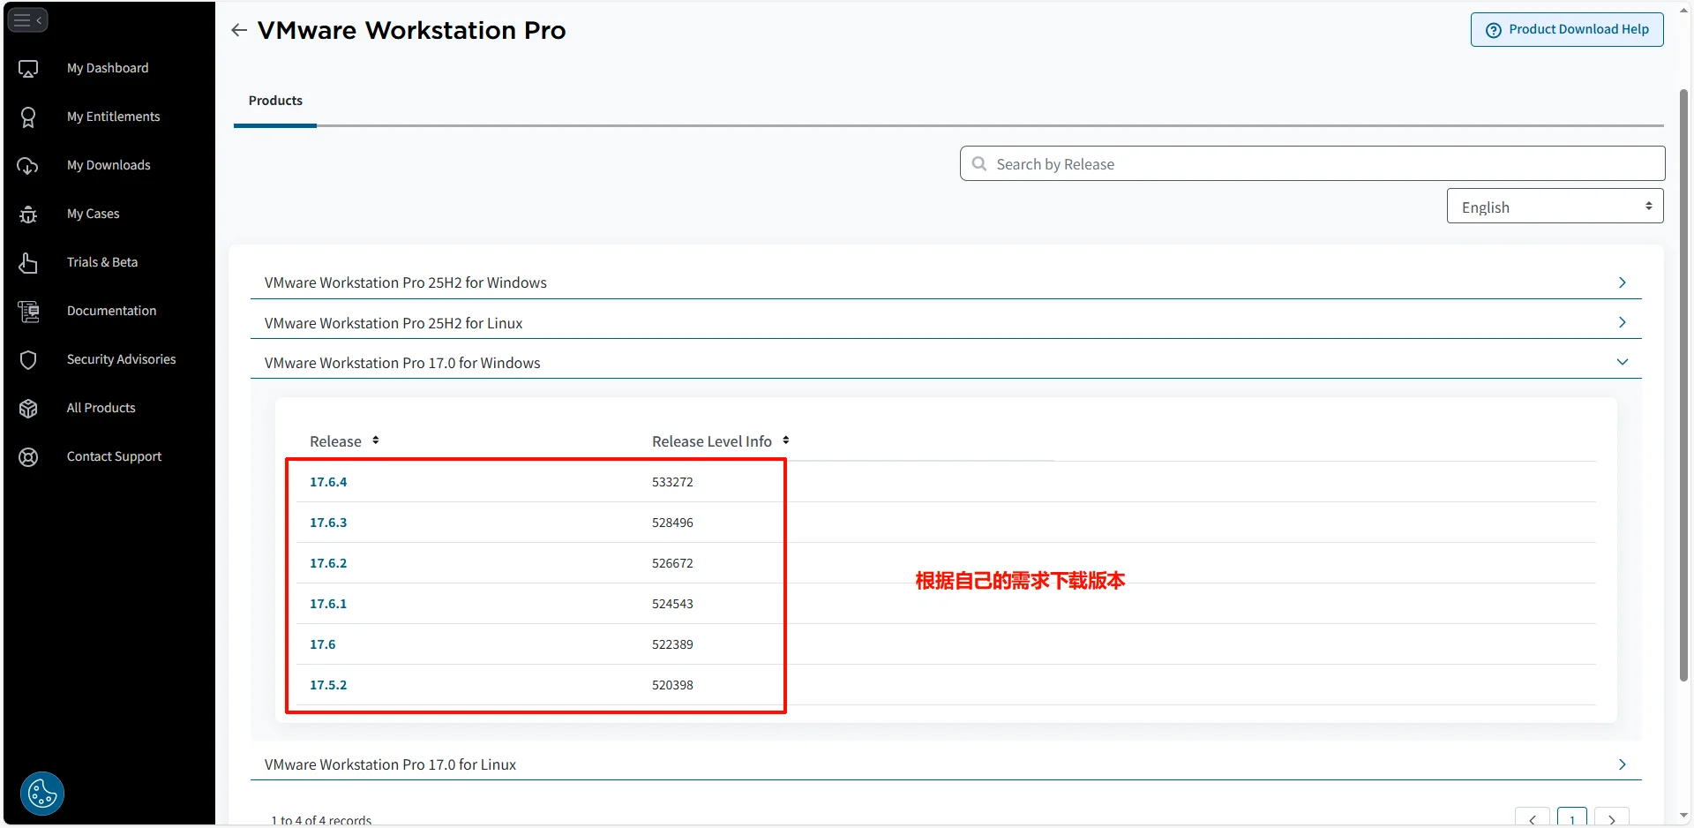This screenshot has height=828, width=1694.
Task: Sort by the Release column
Action: [375, 440]
